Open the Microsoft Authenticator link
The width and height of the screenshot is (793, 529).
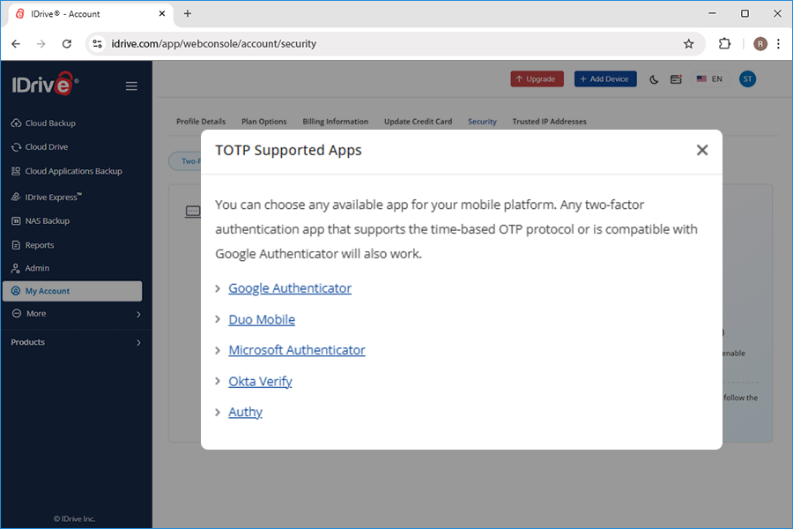[297, 350]
